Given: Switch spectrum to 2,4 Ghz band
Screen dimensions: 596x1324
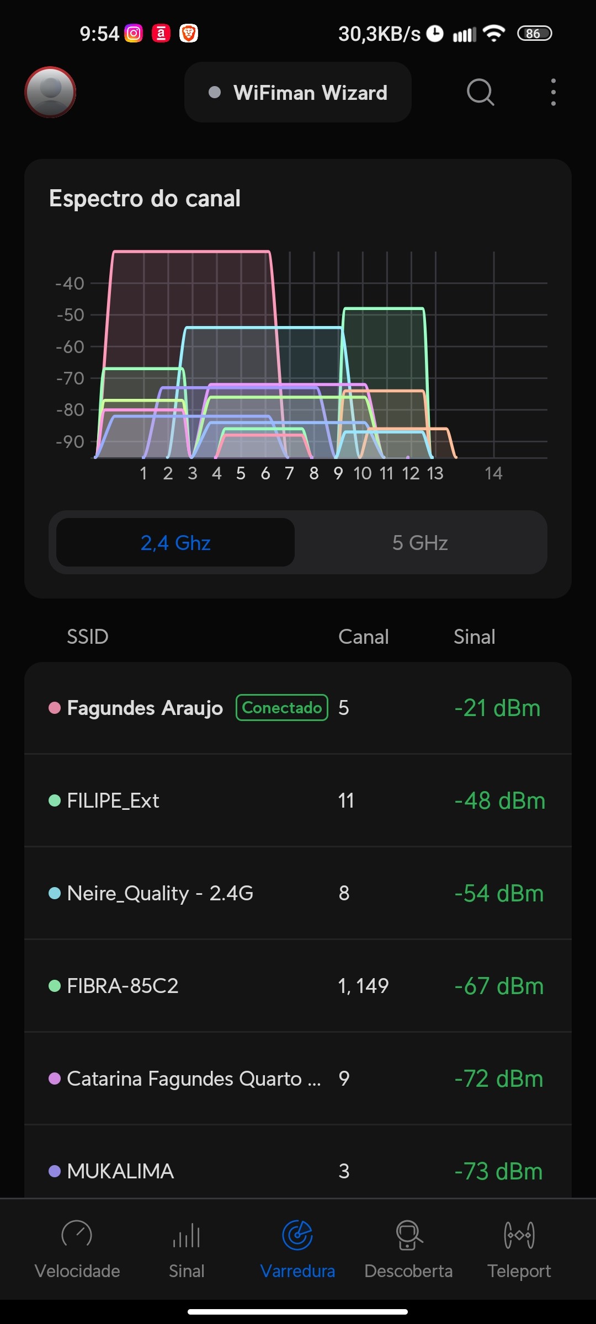Looking at the screenshot, I should click(x=175, y=543).
